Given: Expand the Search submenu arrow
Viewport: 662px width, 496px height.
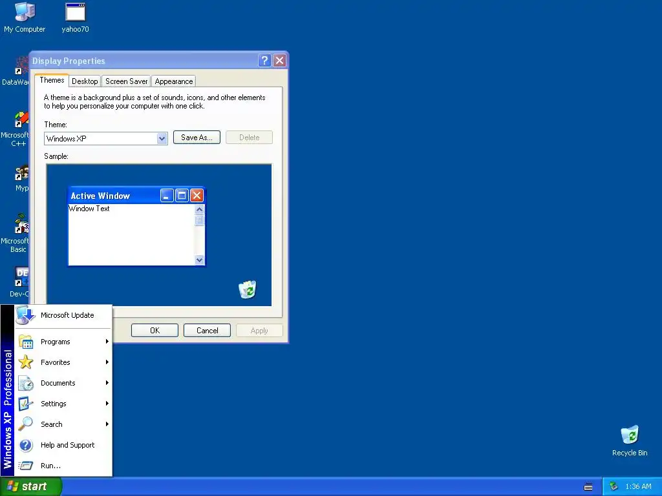Looking at the screenshot, I should tap(107, 424).
